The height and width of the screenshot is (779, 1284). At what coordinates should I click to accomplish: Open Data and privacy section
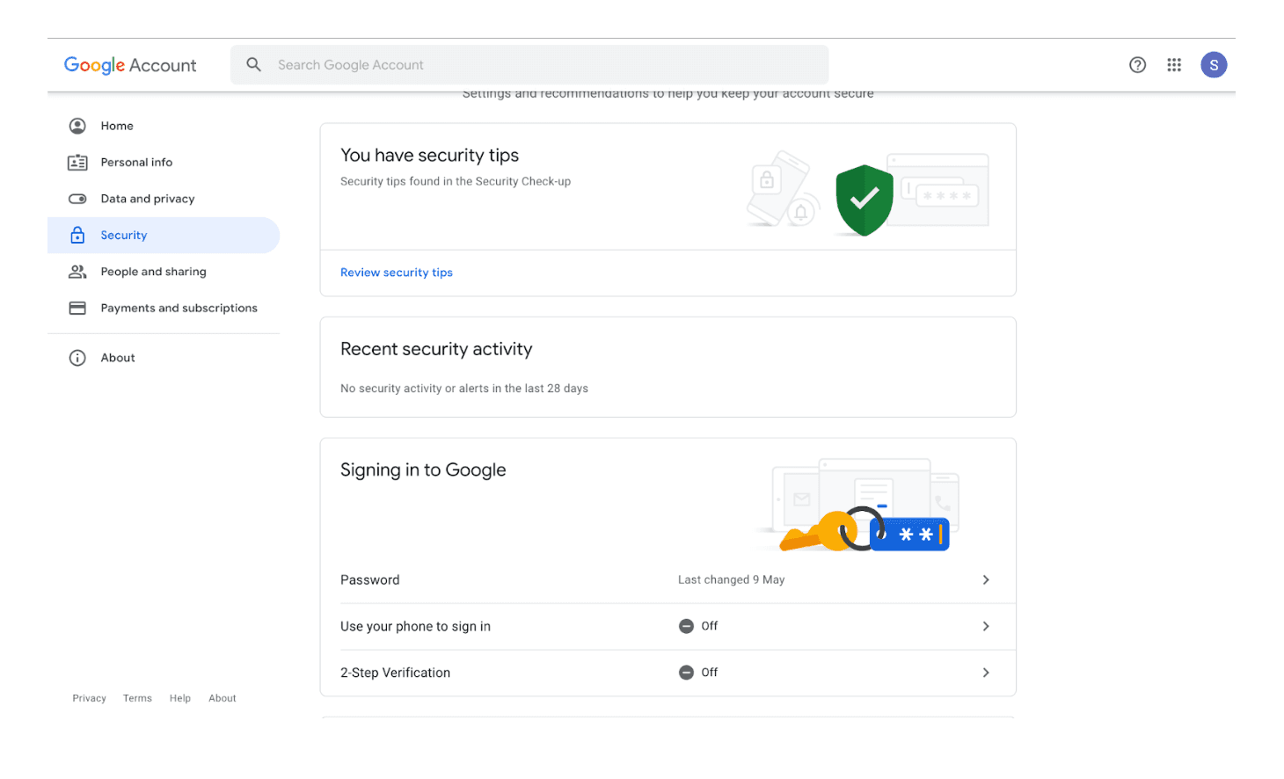(x=164, y=199)
